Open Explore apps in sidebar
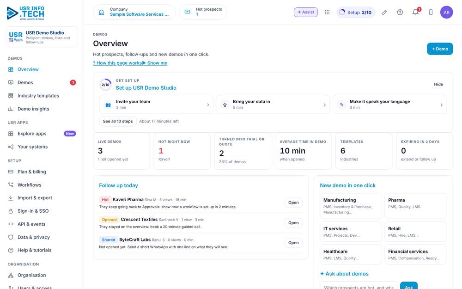This screenshot has height=289, width=462. tap(42, 134)
